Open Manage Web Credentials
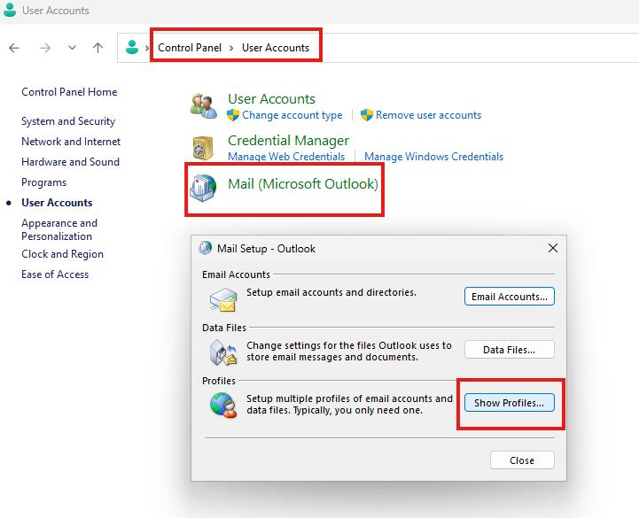Screen dimensions: 639x518 (286, 157)
